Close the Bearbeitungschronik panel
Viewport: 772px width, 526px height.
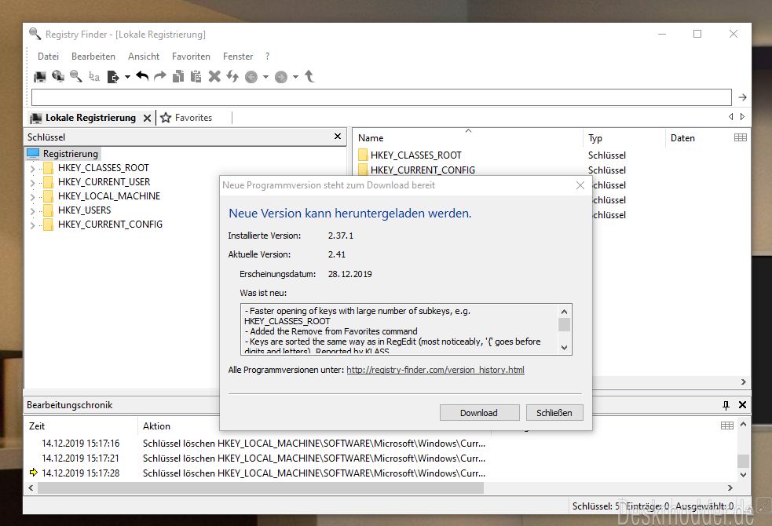point(742,405)
